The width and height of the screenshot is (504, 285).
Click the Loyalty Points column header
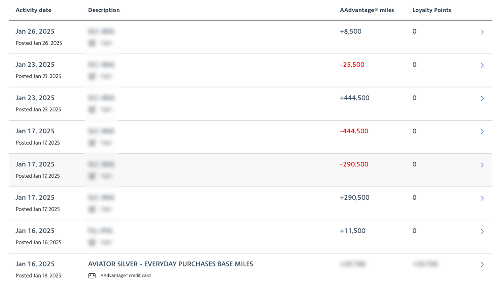(x=431, y=10)
